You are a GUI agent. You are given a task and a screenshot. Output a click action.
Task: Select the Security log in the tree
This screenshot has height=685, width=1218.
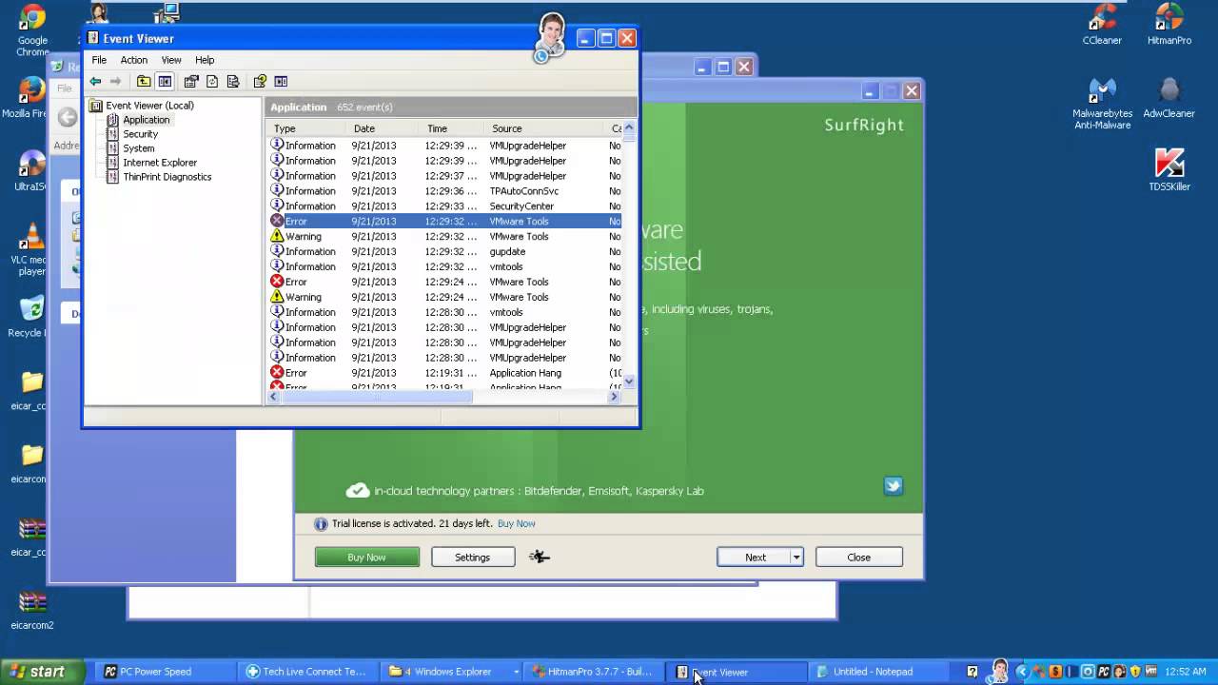140,134
